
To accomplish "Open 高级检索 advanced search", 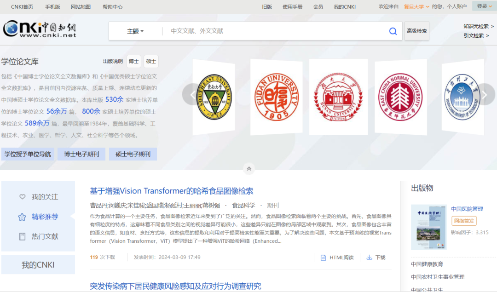I will [x=417, y=31].
